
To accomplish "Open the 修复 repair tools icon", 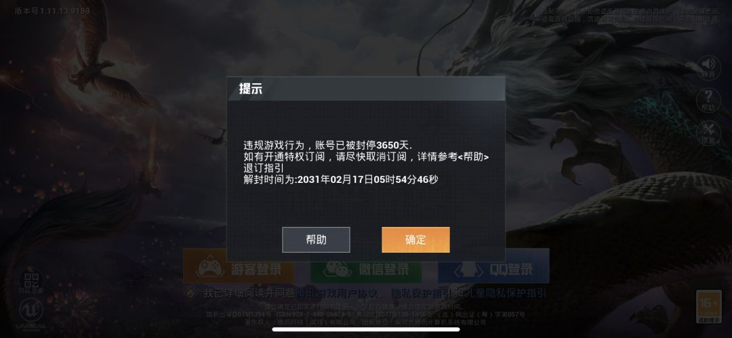I will click(708, 133).
